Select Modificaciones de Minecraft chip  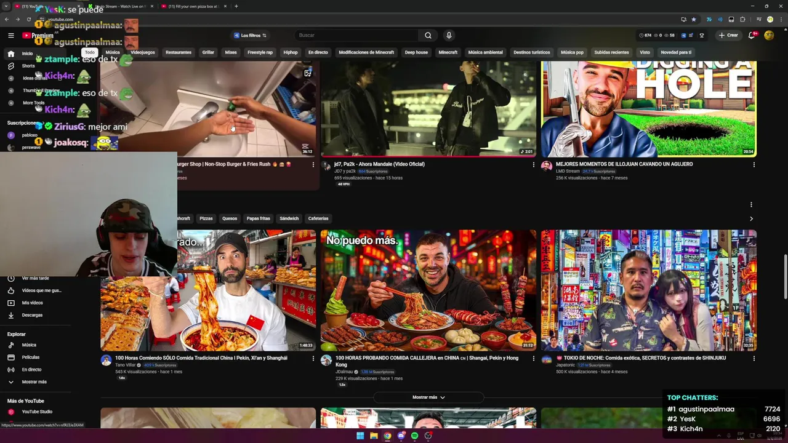pos(366,52)
